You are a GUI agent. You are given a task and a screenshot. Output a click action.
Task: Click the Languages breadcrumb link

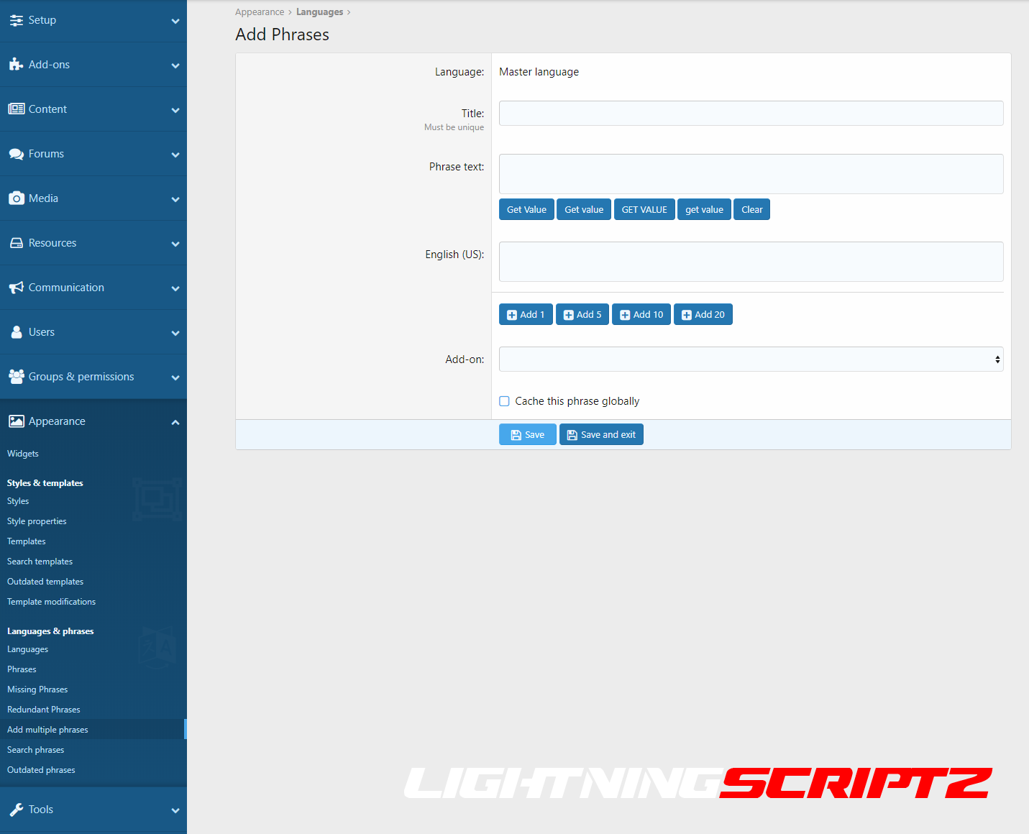point(319,12)
